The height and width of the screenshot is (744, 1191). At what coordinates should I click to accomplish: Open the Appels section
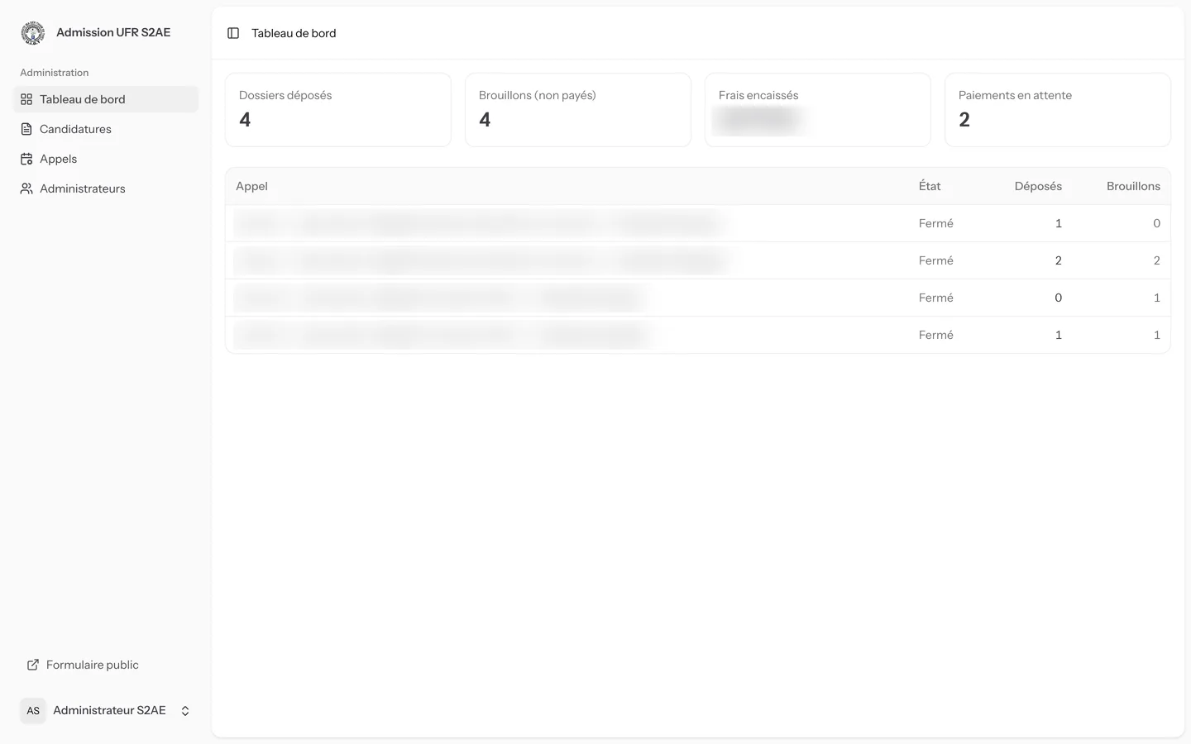106,159
